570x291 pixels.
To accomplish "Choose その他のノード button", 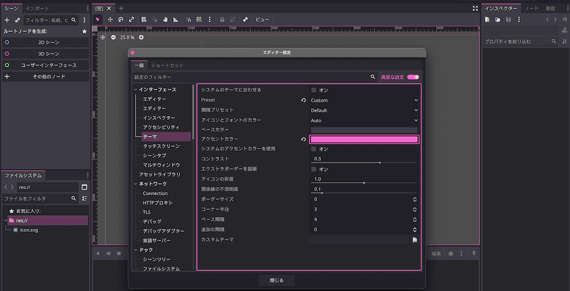I will [46, 77].
